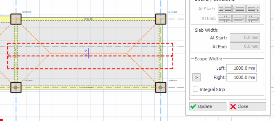Select the bottom-right column with grey node
This screenshot has width=274, height=121.
tap(160, 87)
